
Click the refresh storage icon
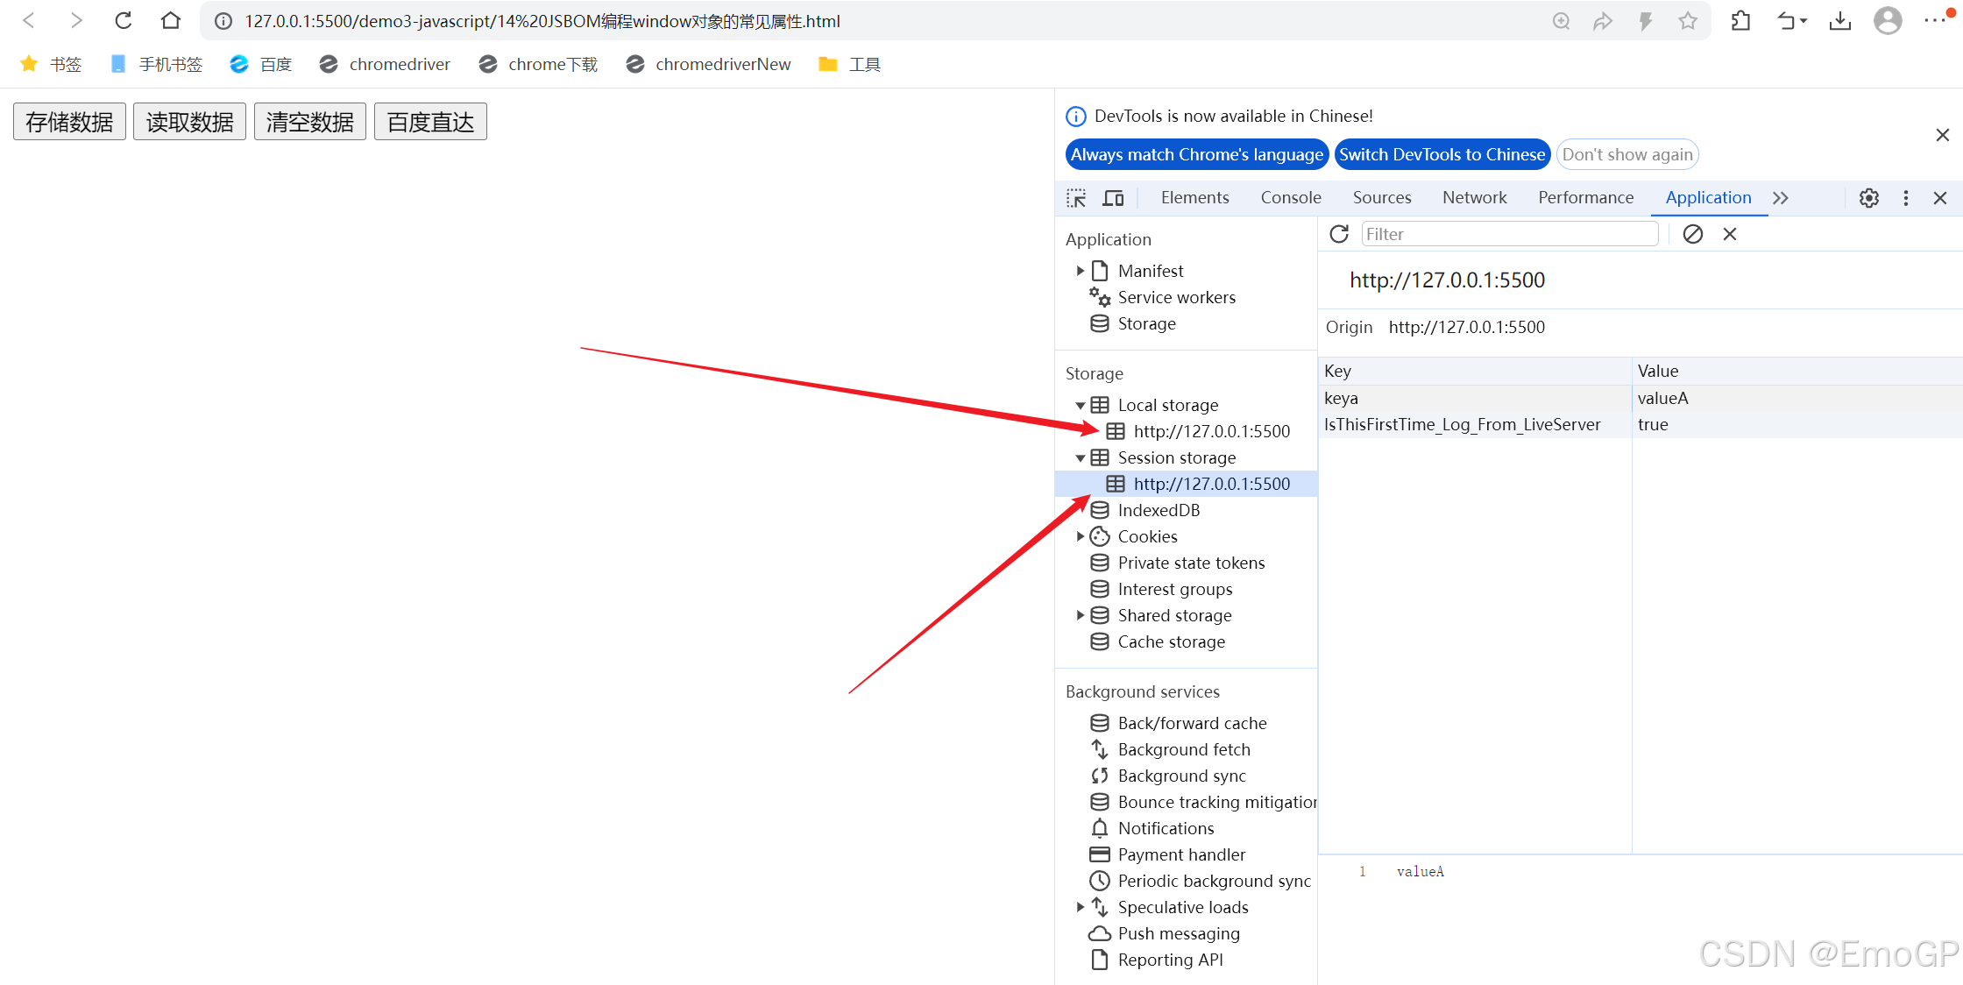click(1339, 234)
